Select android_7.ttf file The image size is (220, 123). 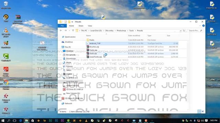click(132, 43)
